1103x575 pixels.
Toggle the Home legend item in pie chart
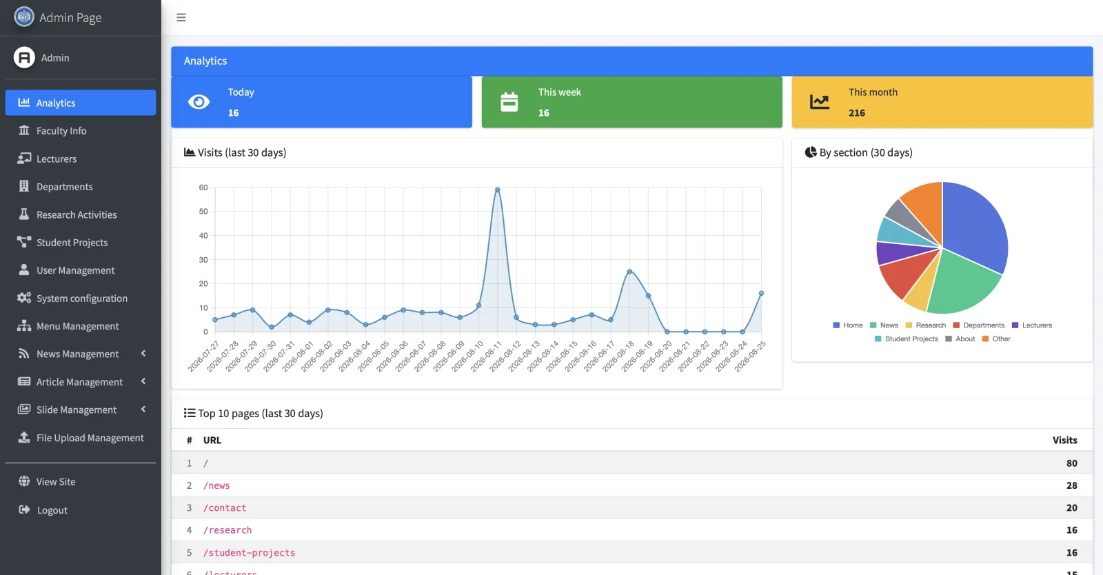[x=848, y=325]
